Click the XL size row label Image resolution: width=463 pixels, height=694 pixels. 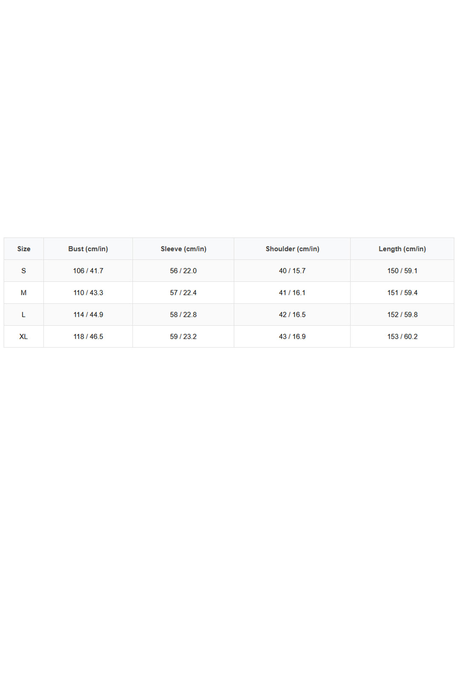24,336
